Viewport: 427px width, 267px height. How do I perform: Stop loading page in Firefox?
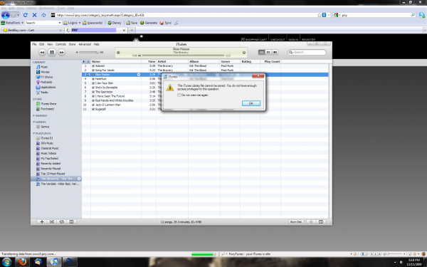pyautogui.click(x=35, y=15)
